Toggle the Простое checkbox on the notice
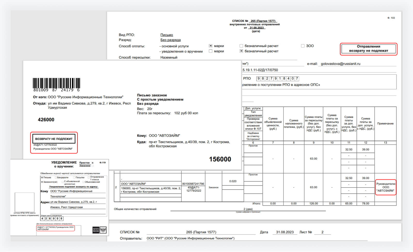 (93, 163)
